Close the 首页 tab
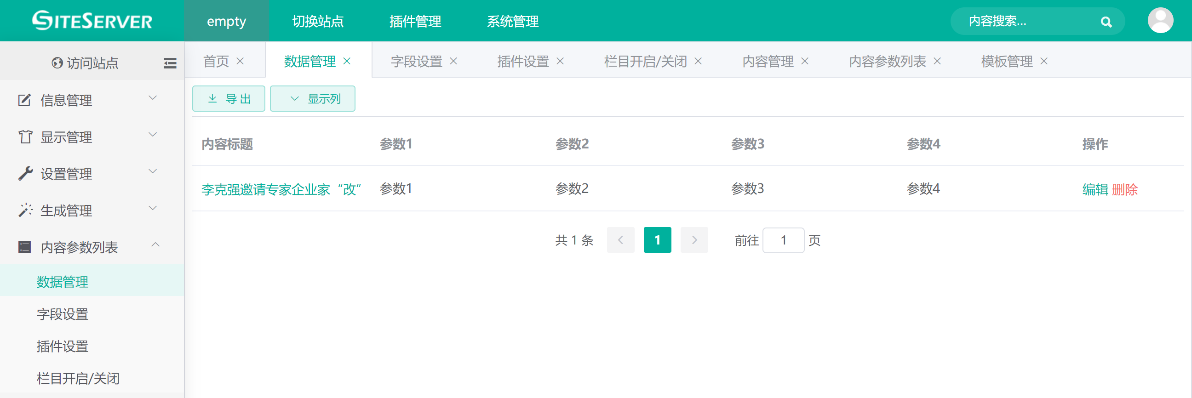 240,61
